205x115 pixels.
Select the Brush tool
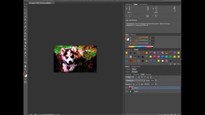coord(25,30)
